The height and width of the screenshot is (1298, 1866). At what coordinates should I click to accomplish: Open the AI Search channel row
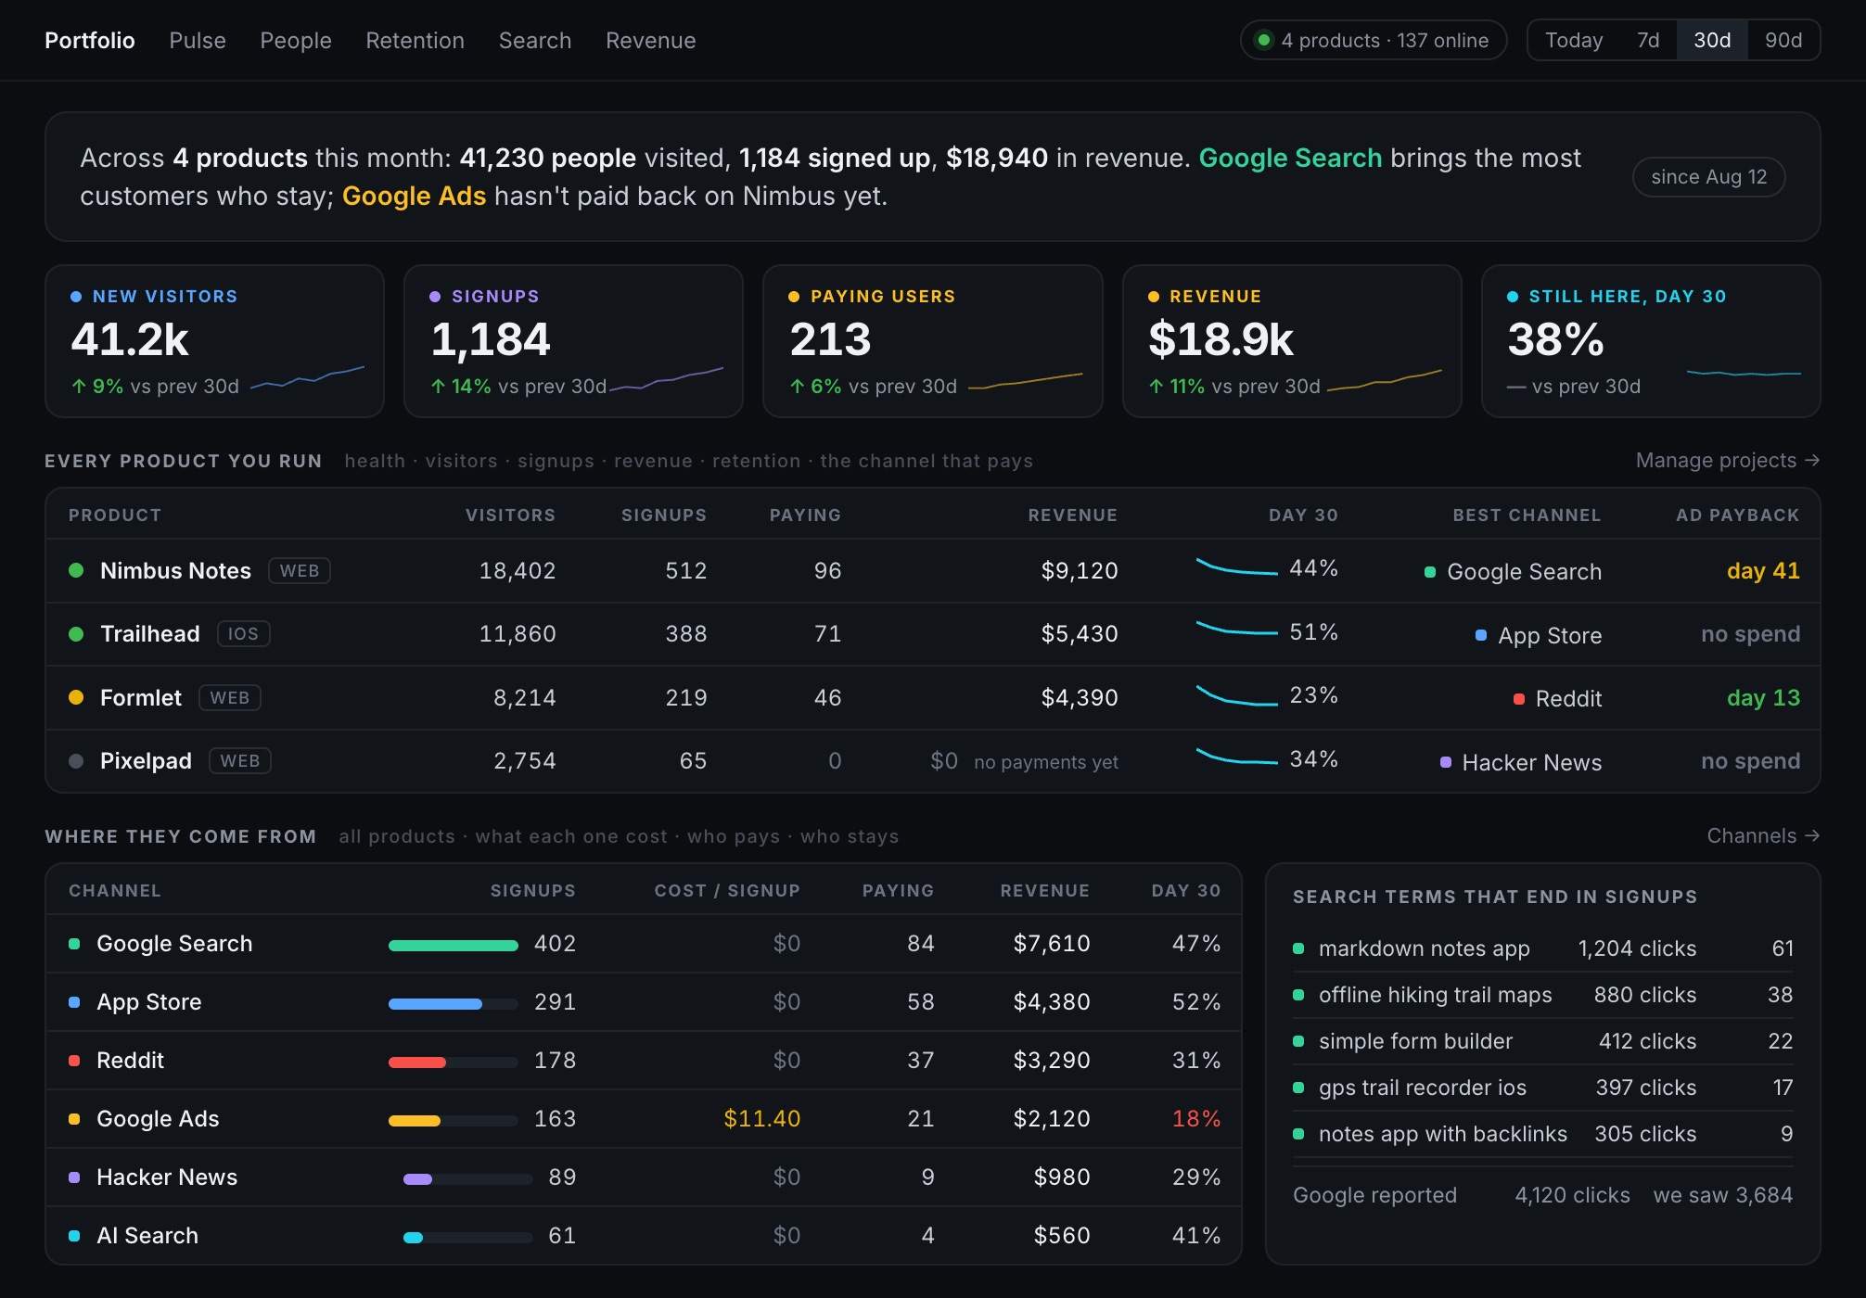coord(644,1236)
